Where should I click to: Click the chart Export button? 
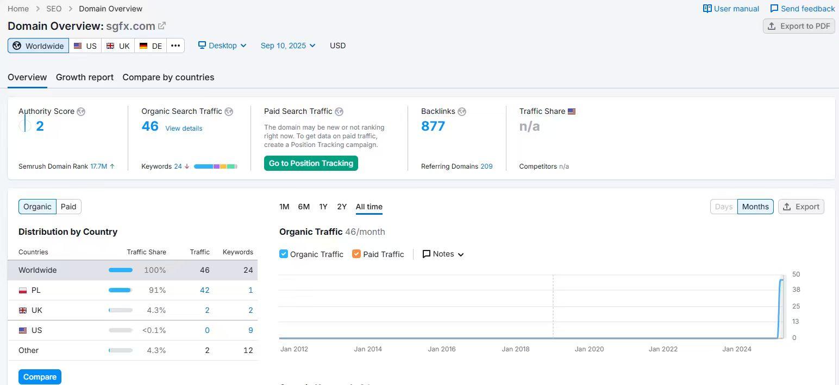(x=801, y=207)
